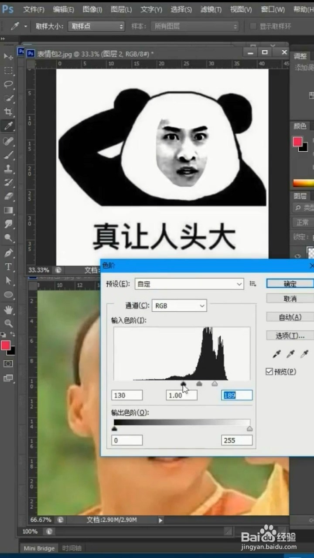
Task: Reset to default black and white colors
Action: pos(3,334)
